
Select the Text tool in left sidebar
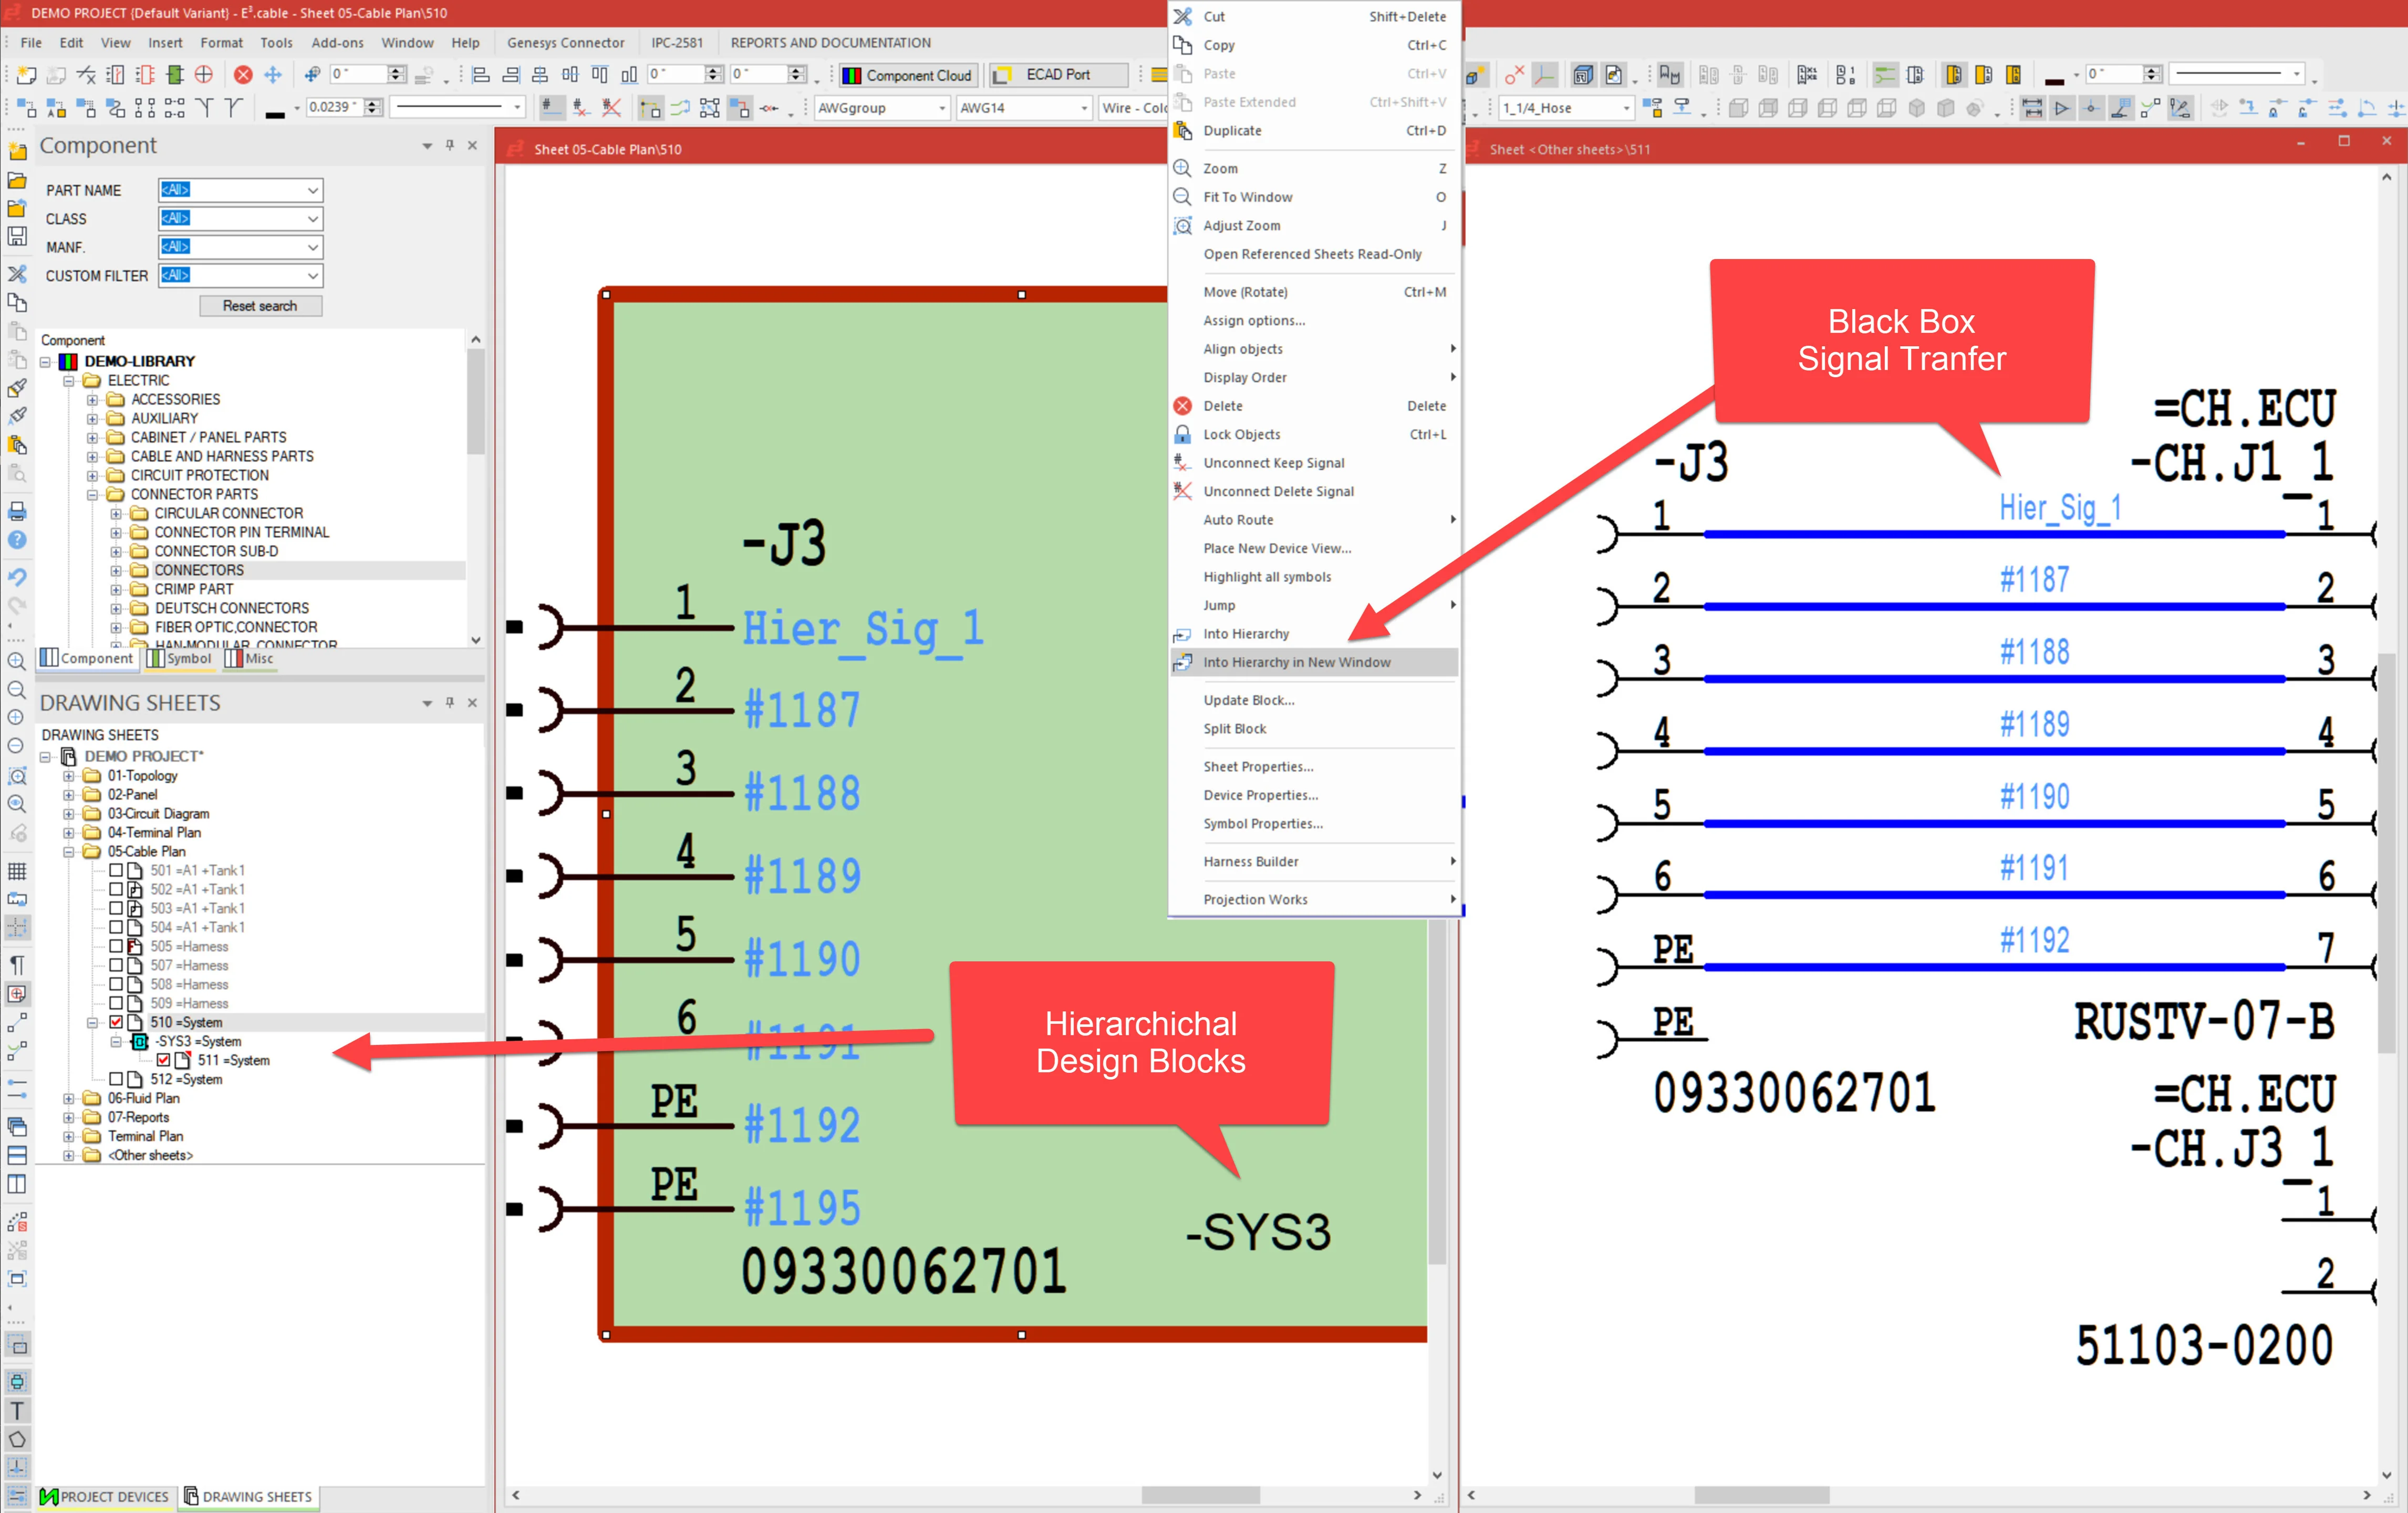point(17,1411)
